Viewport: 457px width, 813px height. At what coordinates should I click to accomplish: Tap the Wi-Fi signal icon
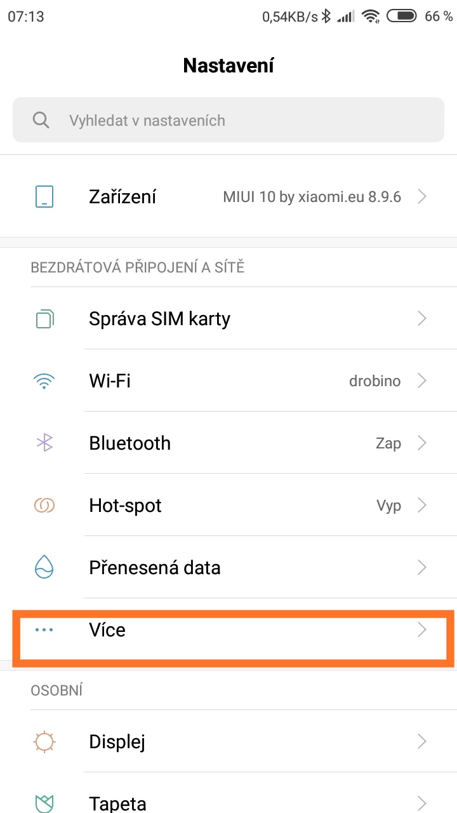44,381
